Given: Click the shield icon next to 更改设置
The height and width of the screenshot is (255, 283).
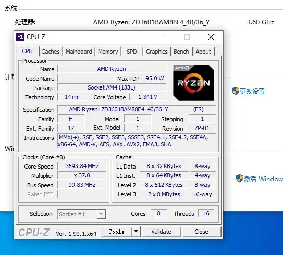Looking at the screenshot, I should click(236, 91).
